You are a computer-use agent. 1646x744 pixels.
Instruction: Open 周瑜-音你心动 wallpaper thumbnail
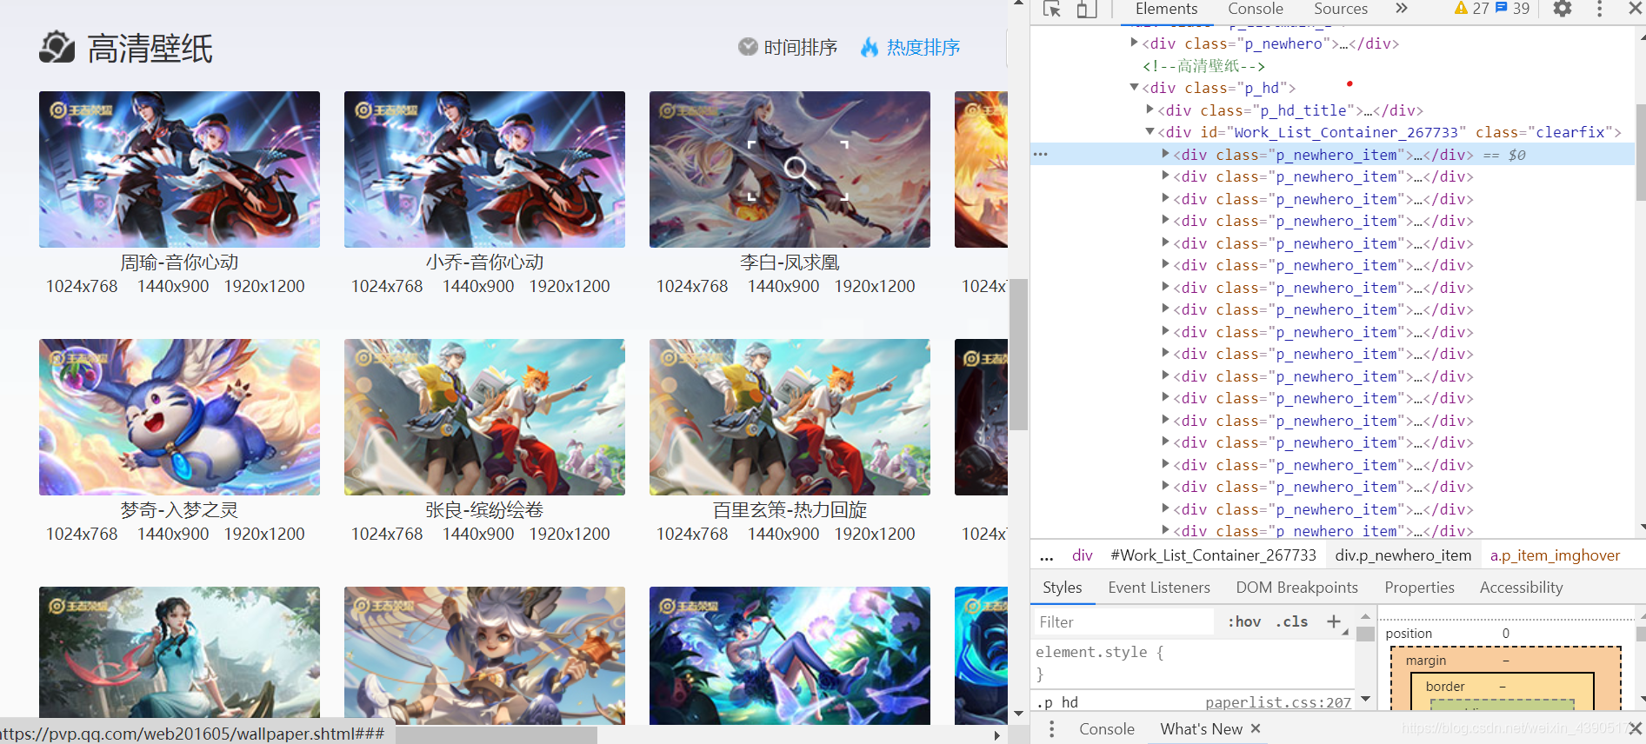pos(179,169)
